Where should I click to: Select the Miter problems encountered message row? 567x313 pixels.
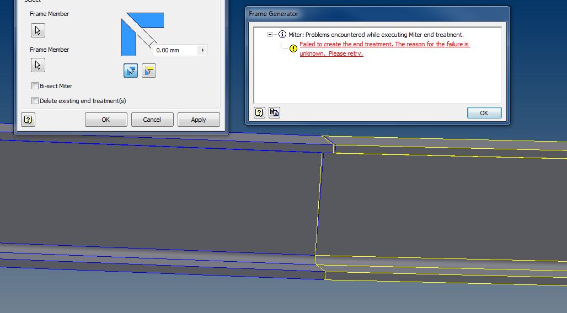tap(376, 35)
